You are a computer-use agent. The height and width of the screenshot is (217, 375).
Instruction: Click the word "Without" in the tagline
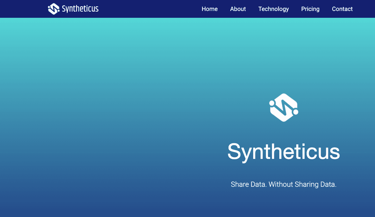281,184
